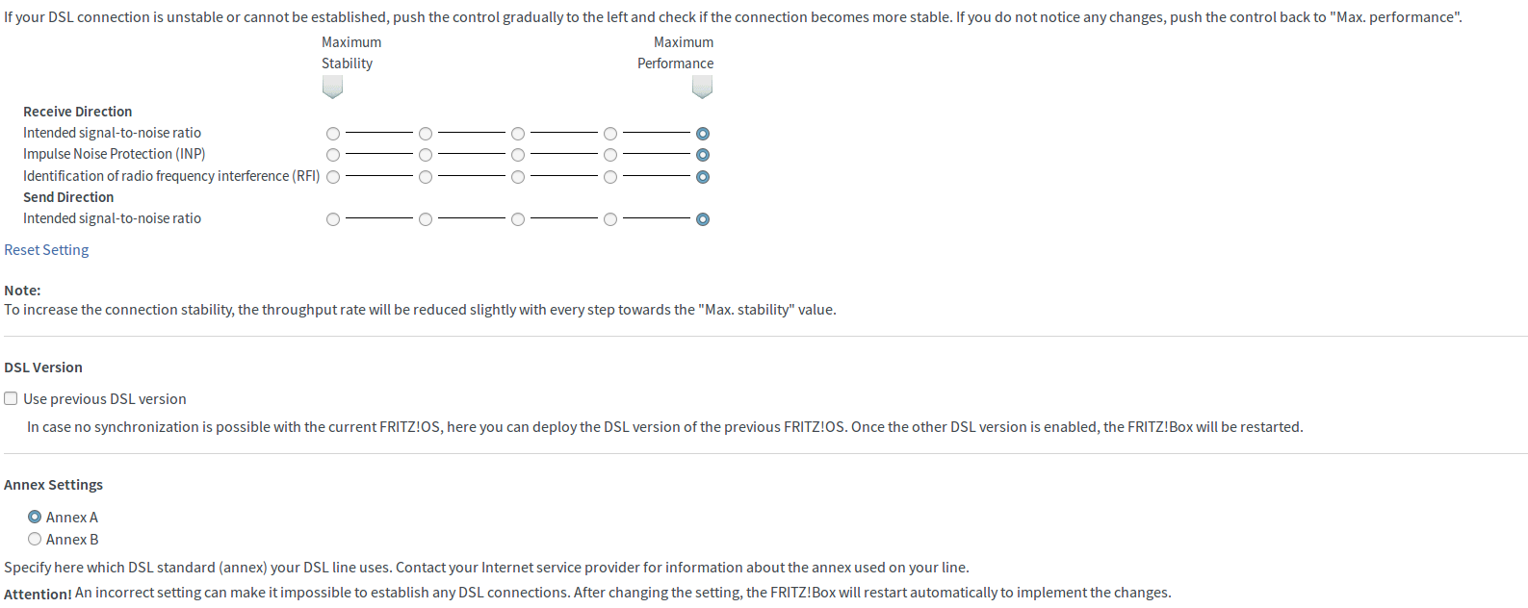Select fourth step for RFI identification

tap(610, 177)
